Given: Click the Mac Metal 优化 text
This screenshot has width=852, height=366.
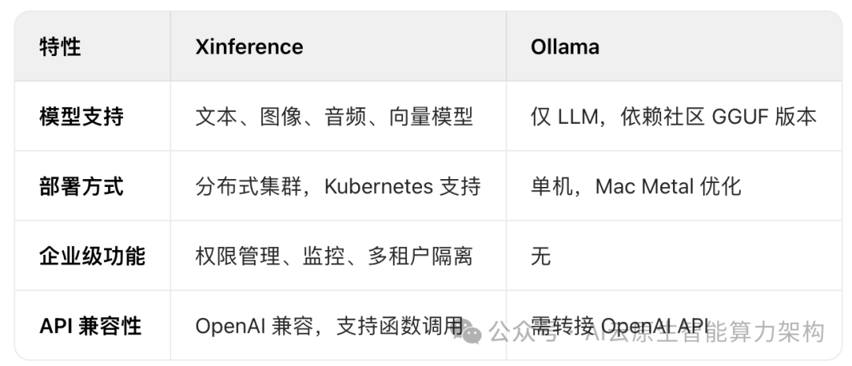Looking at the screenshot, I should click(x=668, y=187).
